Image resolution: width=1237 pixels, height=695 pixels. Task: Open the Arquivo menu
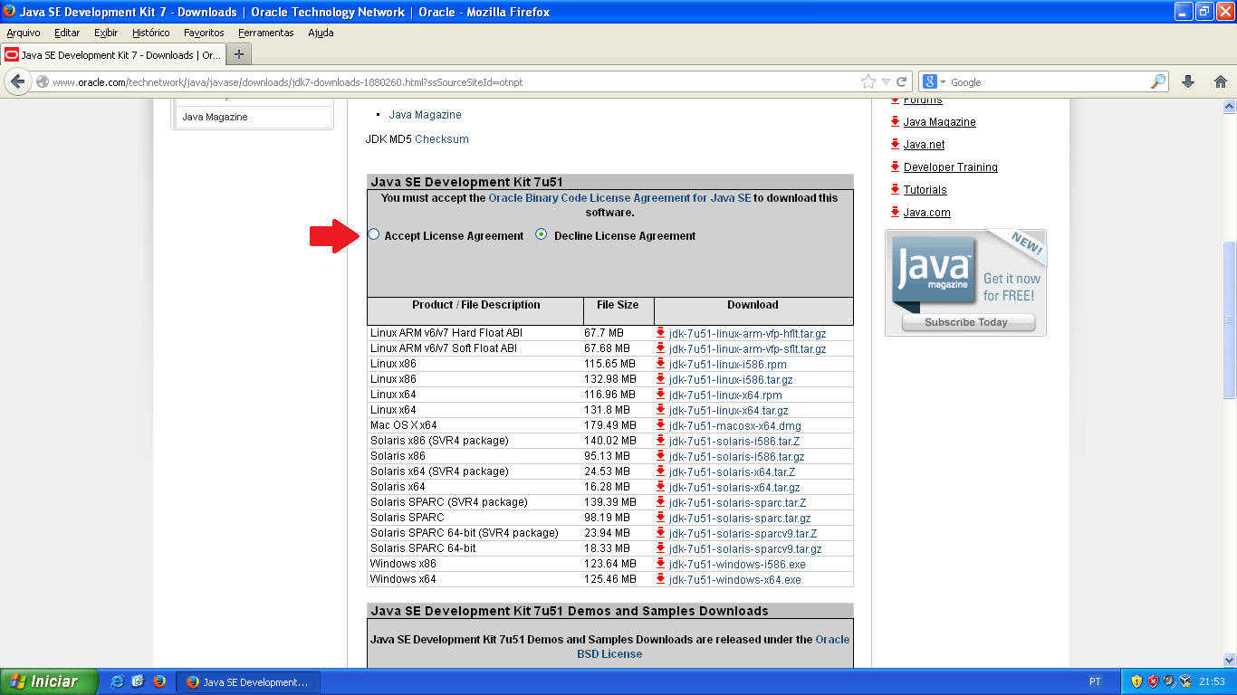pyautogui.click(x=24, y=33)
